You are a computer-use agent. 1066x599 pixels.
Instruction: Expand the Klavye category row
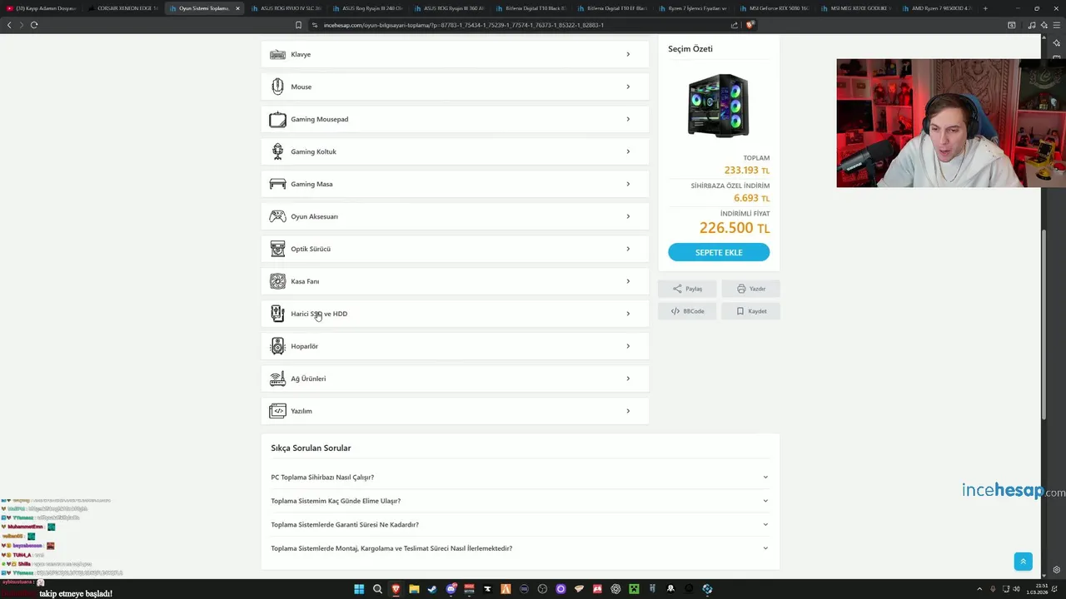pos(455,55)
